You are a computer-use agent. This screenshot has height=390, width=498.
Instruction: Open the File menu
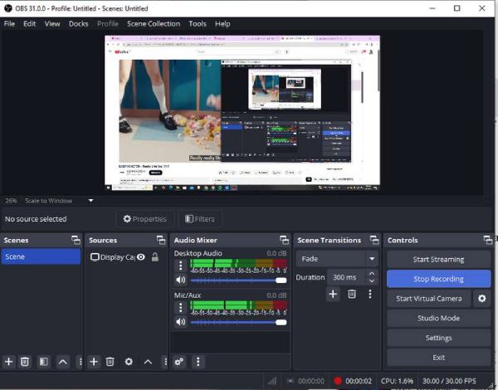coord(9,24)
